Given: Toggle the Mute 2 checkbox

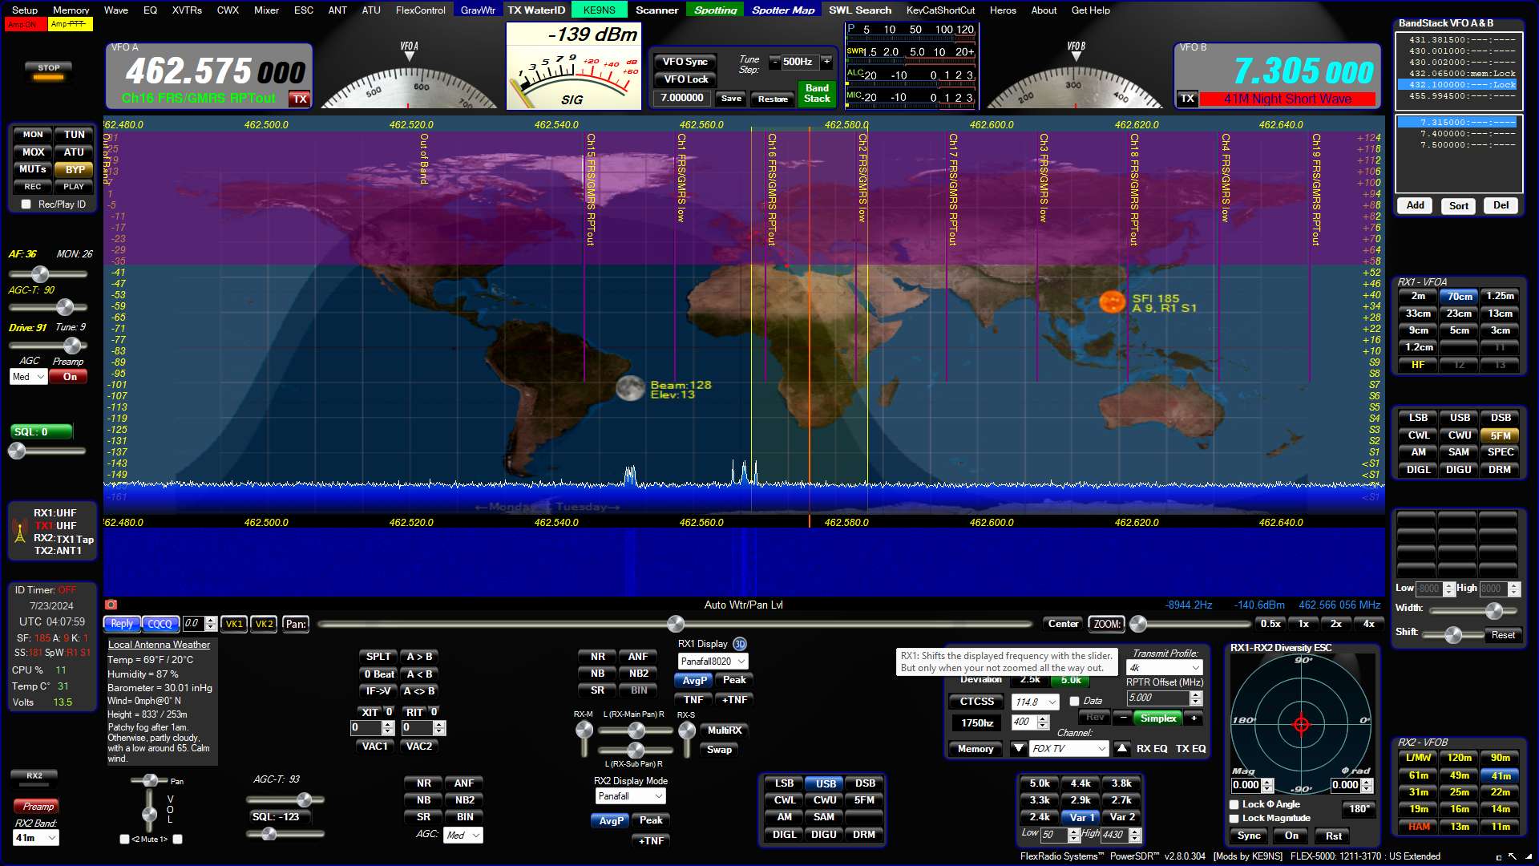Looking at the screenshot, I should pyautogui.click(x=124, y=840).
